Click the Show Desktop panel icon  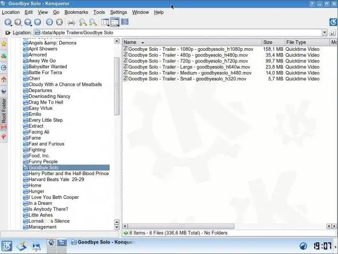tap(21, 246)
